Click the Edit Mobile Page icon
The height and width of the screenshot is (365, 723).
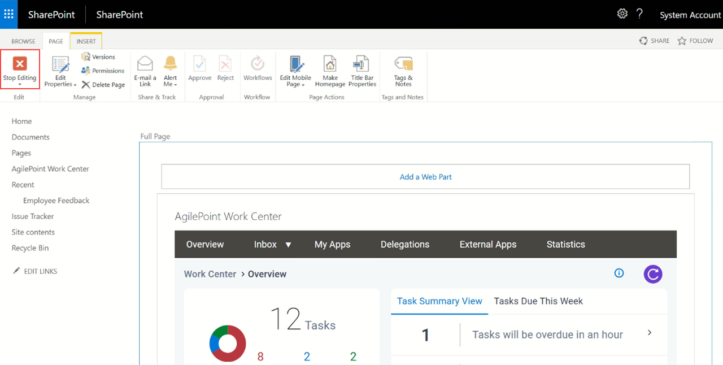tap(296, 63)
